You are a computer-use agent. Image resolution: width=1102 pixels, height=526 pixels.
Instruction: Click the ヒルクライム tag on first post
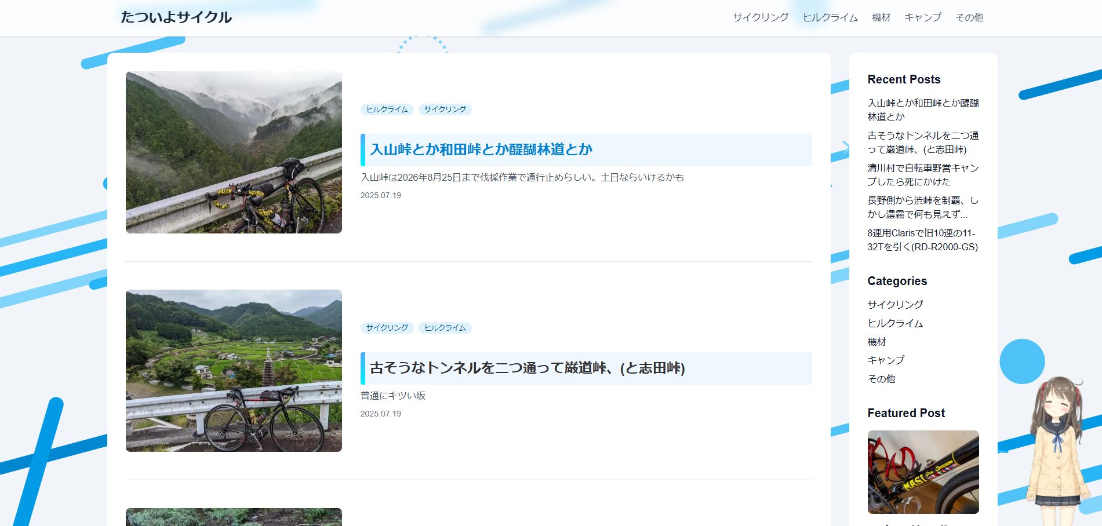click(x=387, y=109)
